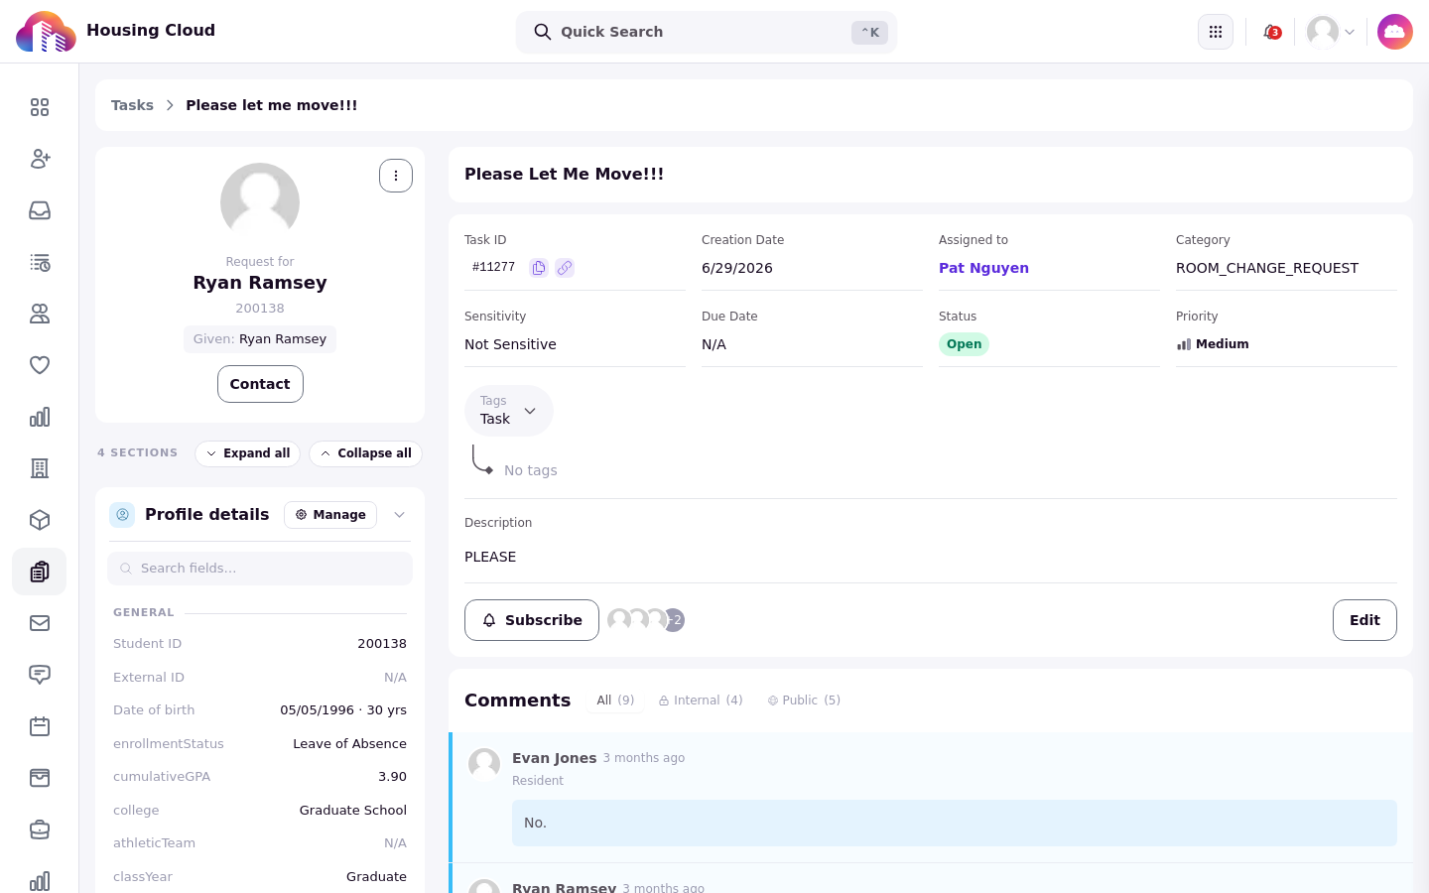Screen dimensions: 1429x893
Task: Open notifications bell with badge
Action: [1271, 32]
